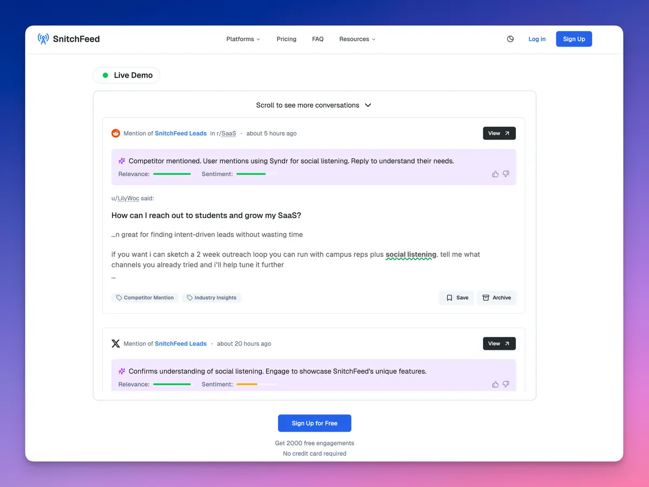Viewport: 649px width, 487px height.
Task: Open the SnitchFeed Leads link in the X mention
Action: point(181,343)
